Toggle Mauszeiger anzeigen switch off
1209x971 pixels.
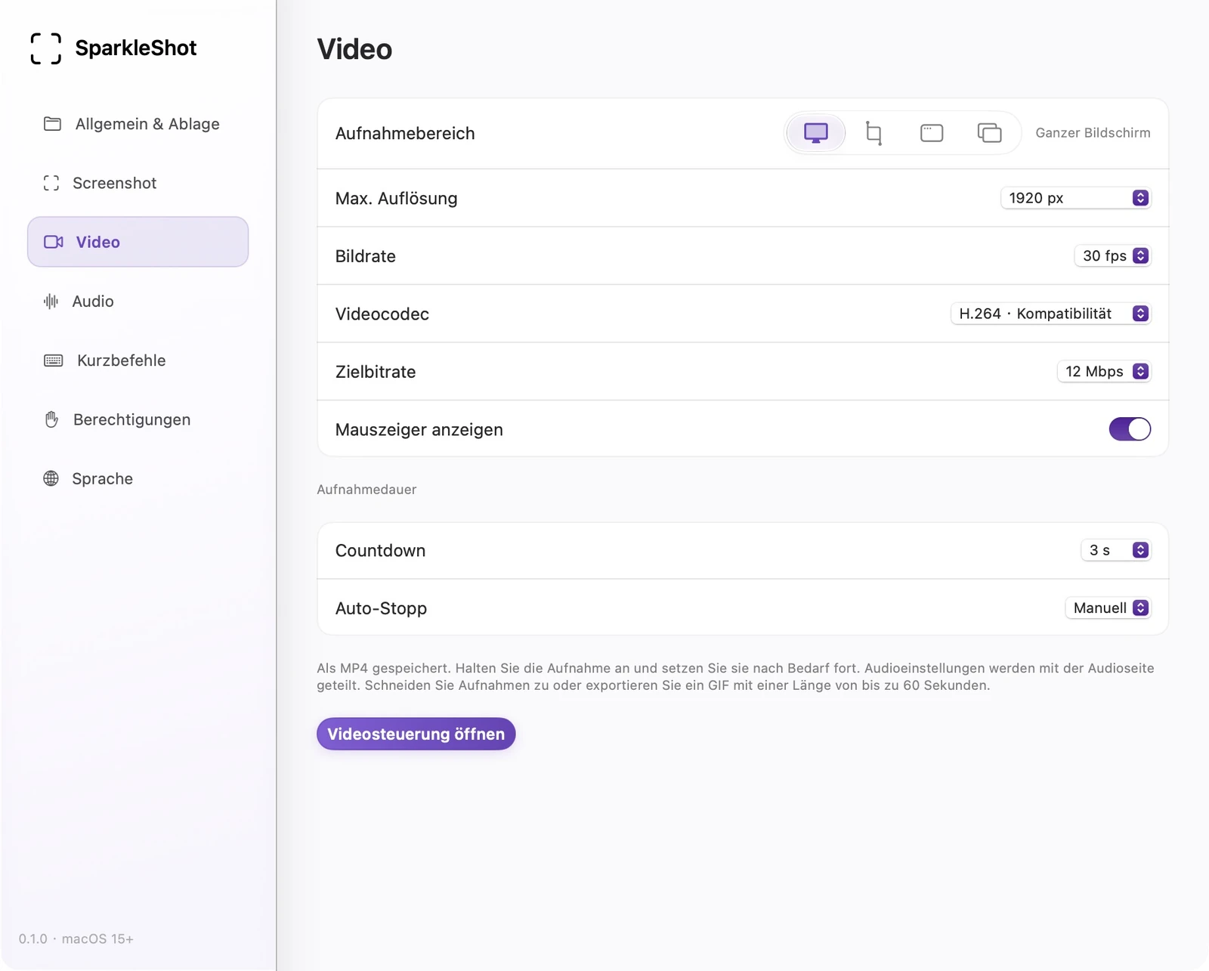point(1130,429)
